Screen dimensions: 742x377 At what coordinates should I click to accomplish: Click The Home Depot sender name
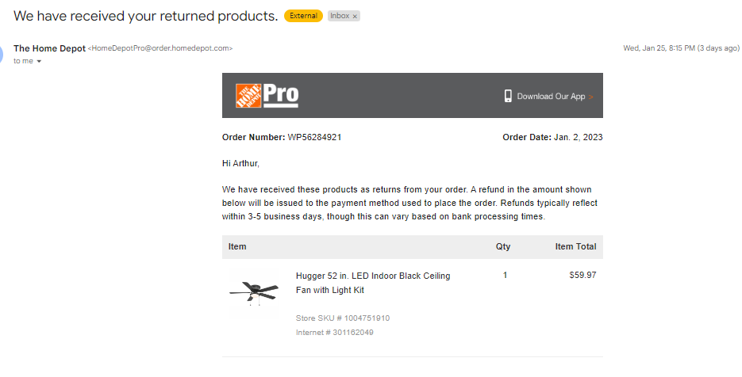50,48
